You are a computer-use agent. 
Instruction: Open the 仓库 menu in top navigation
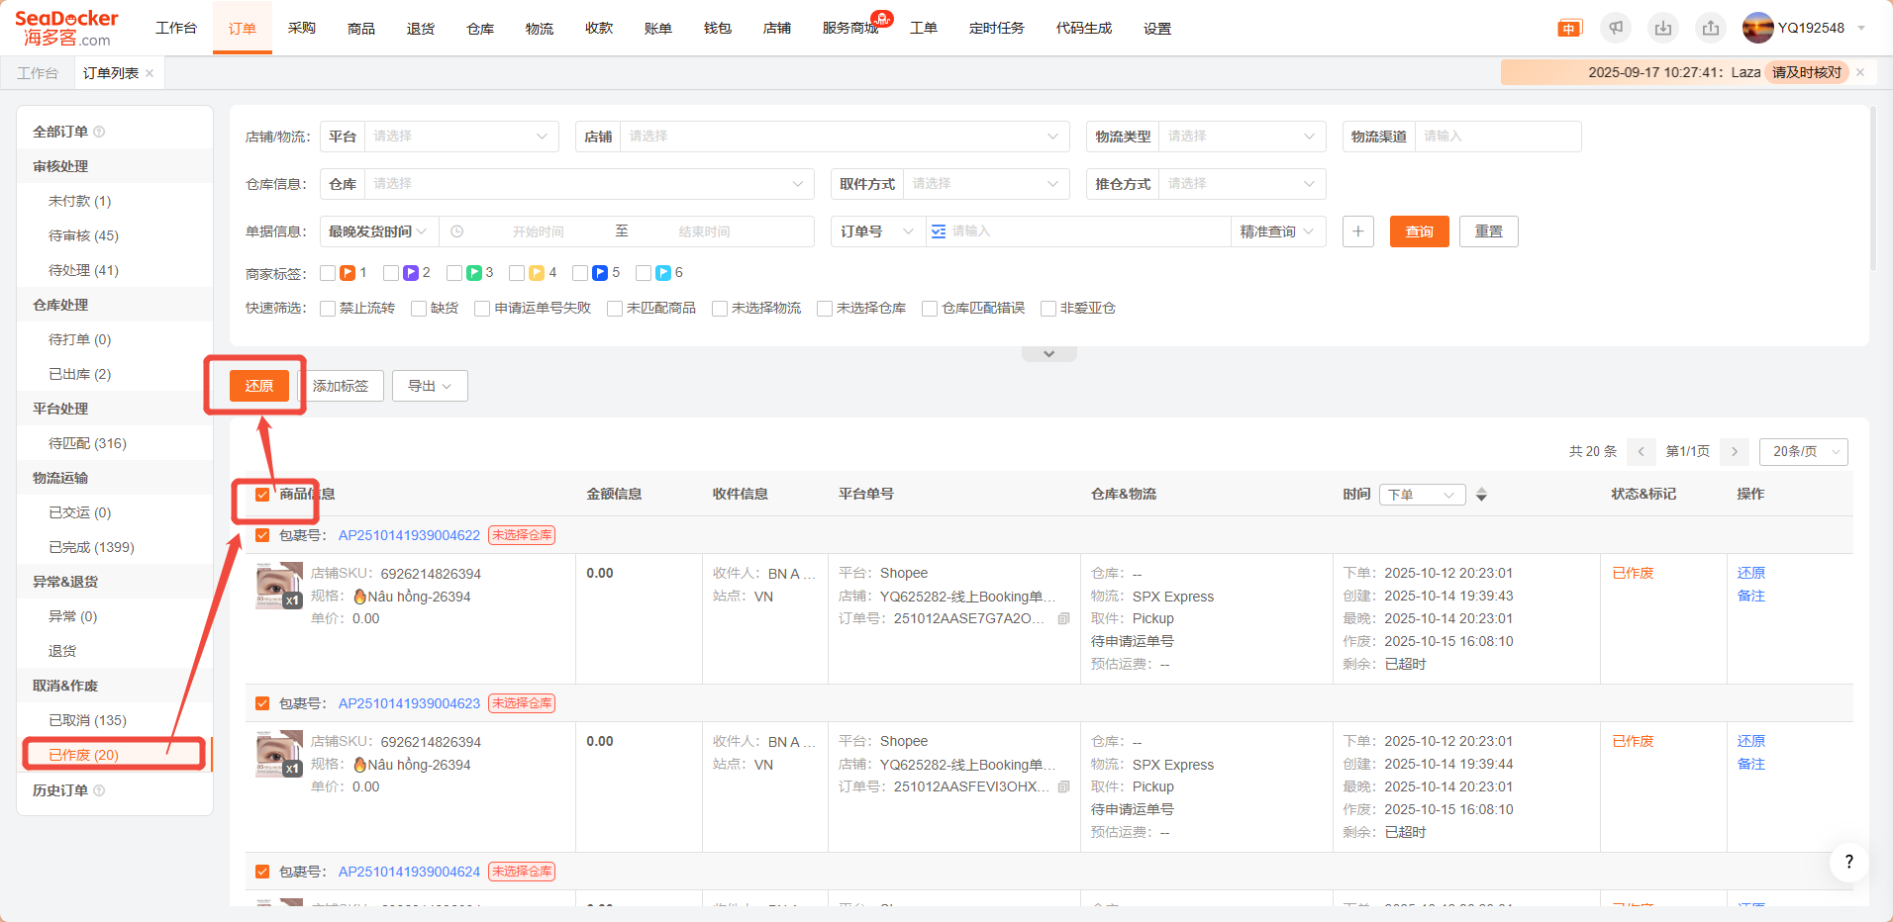click(480, 29)
